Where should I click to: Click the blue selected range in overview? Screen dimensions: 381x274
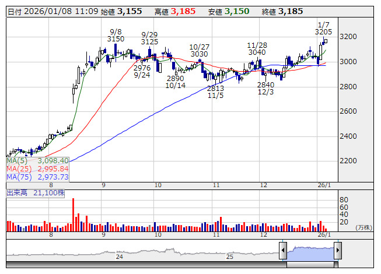(x=310, y=251)
